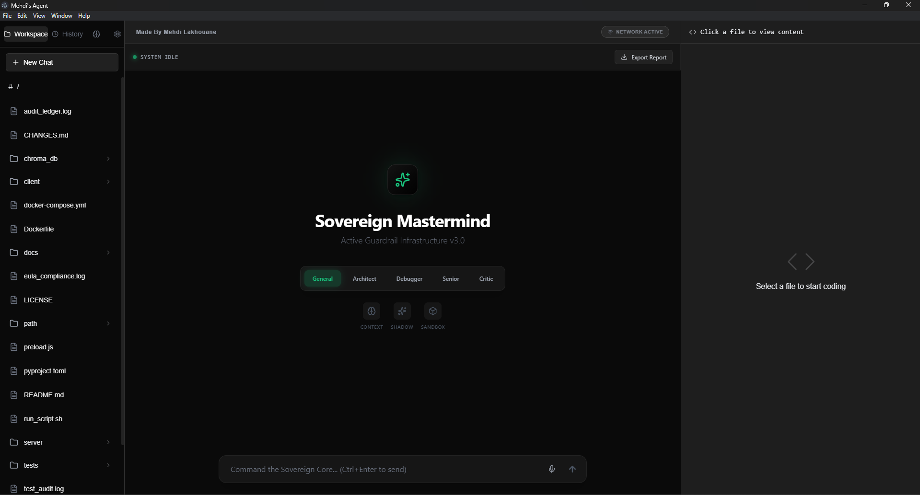920x495 pixels.
Task: Click the brain icon in the sidebar header
Action: click(96, 34)
